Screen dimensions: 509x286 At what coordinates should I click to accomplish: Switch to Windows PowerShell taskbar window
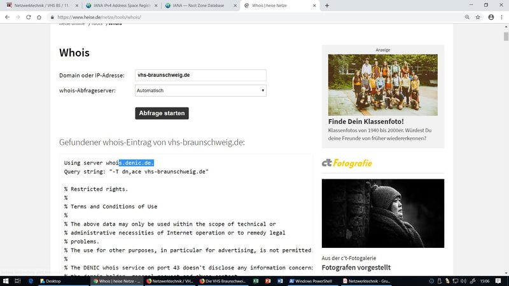(310, 281)
